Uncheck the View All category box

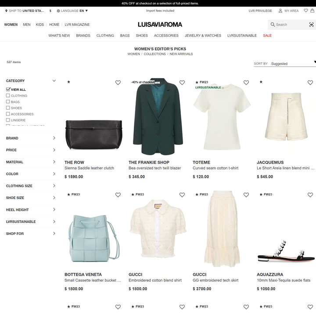8,89
